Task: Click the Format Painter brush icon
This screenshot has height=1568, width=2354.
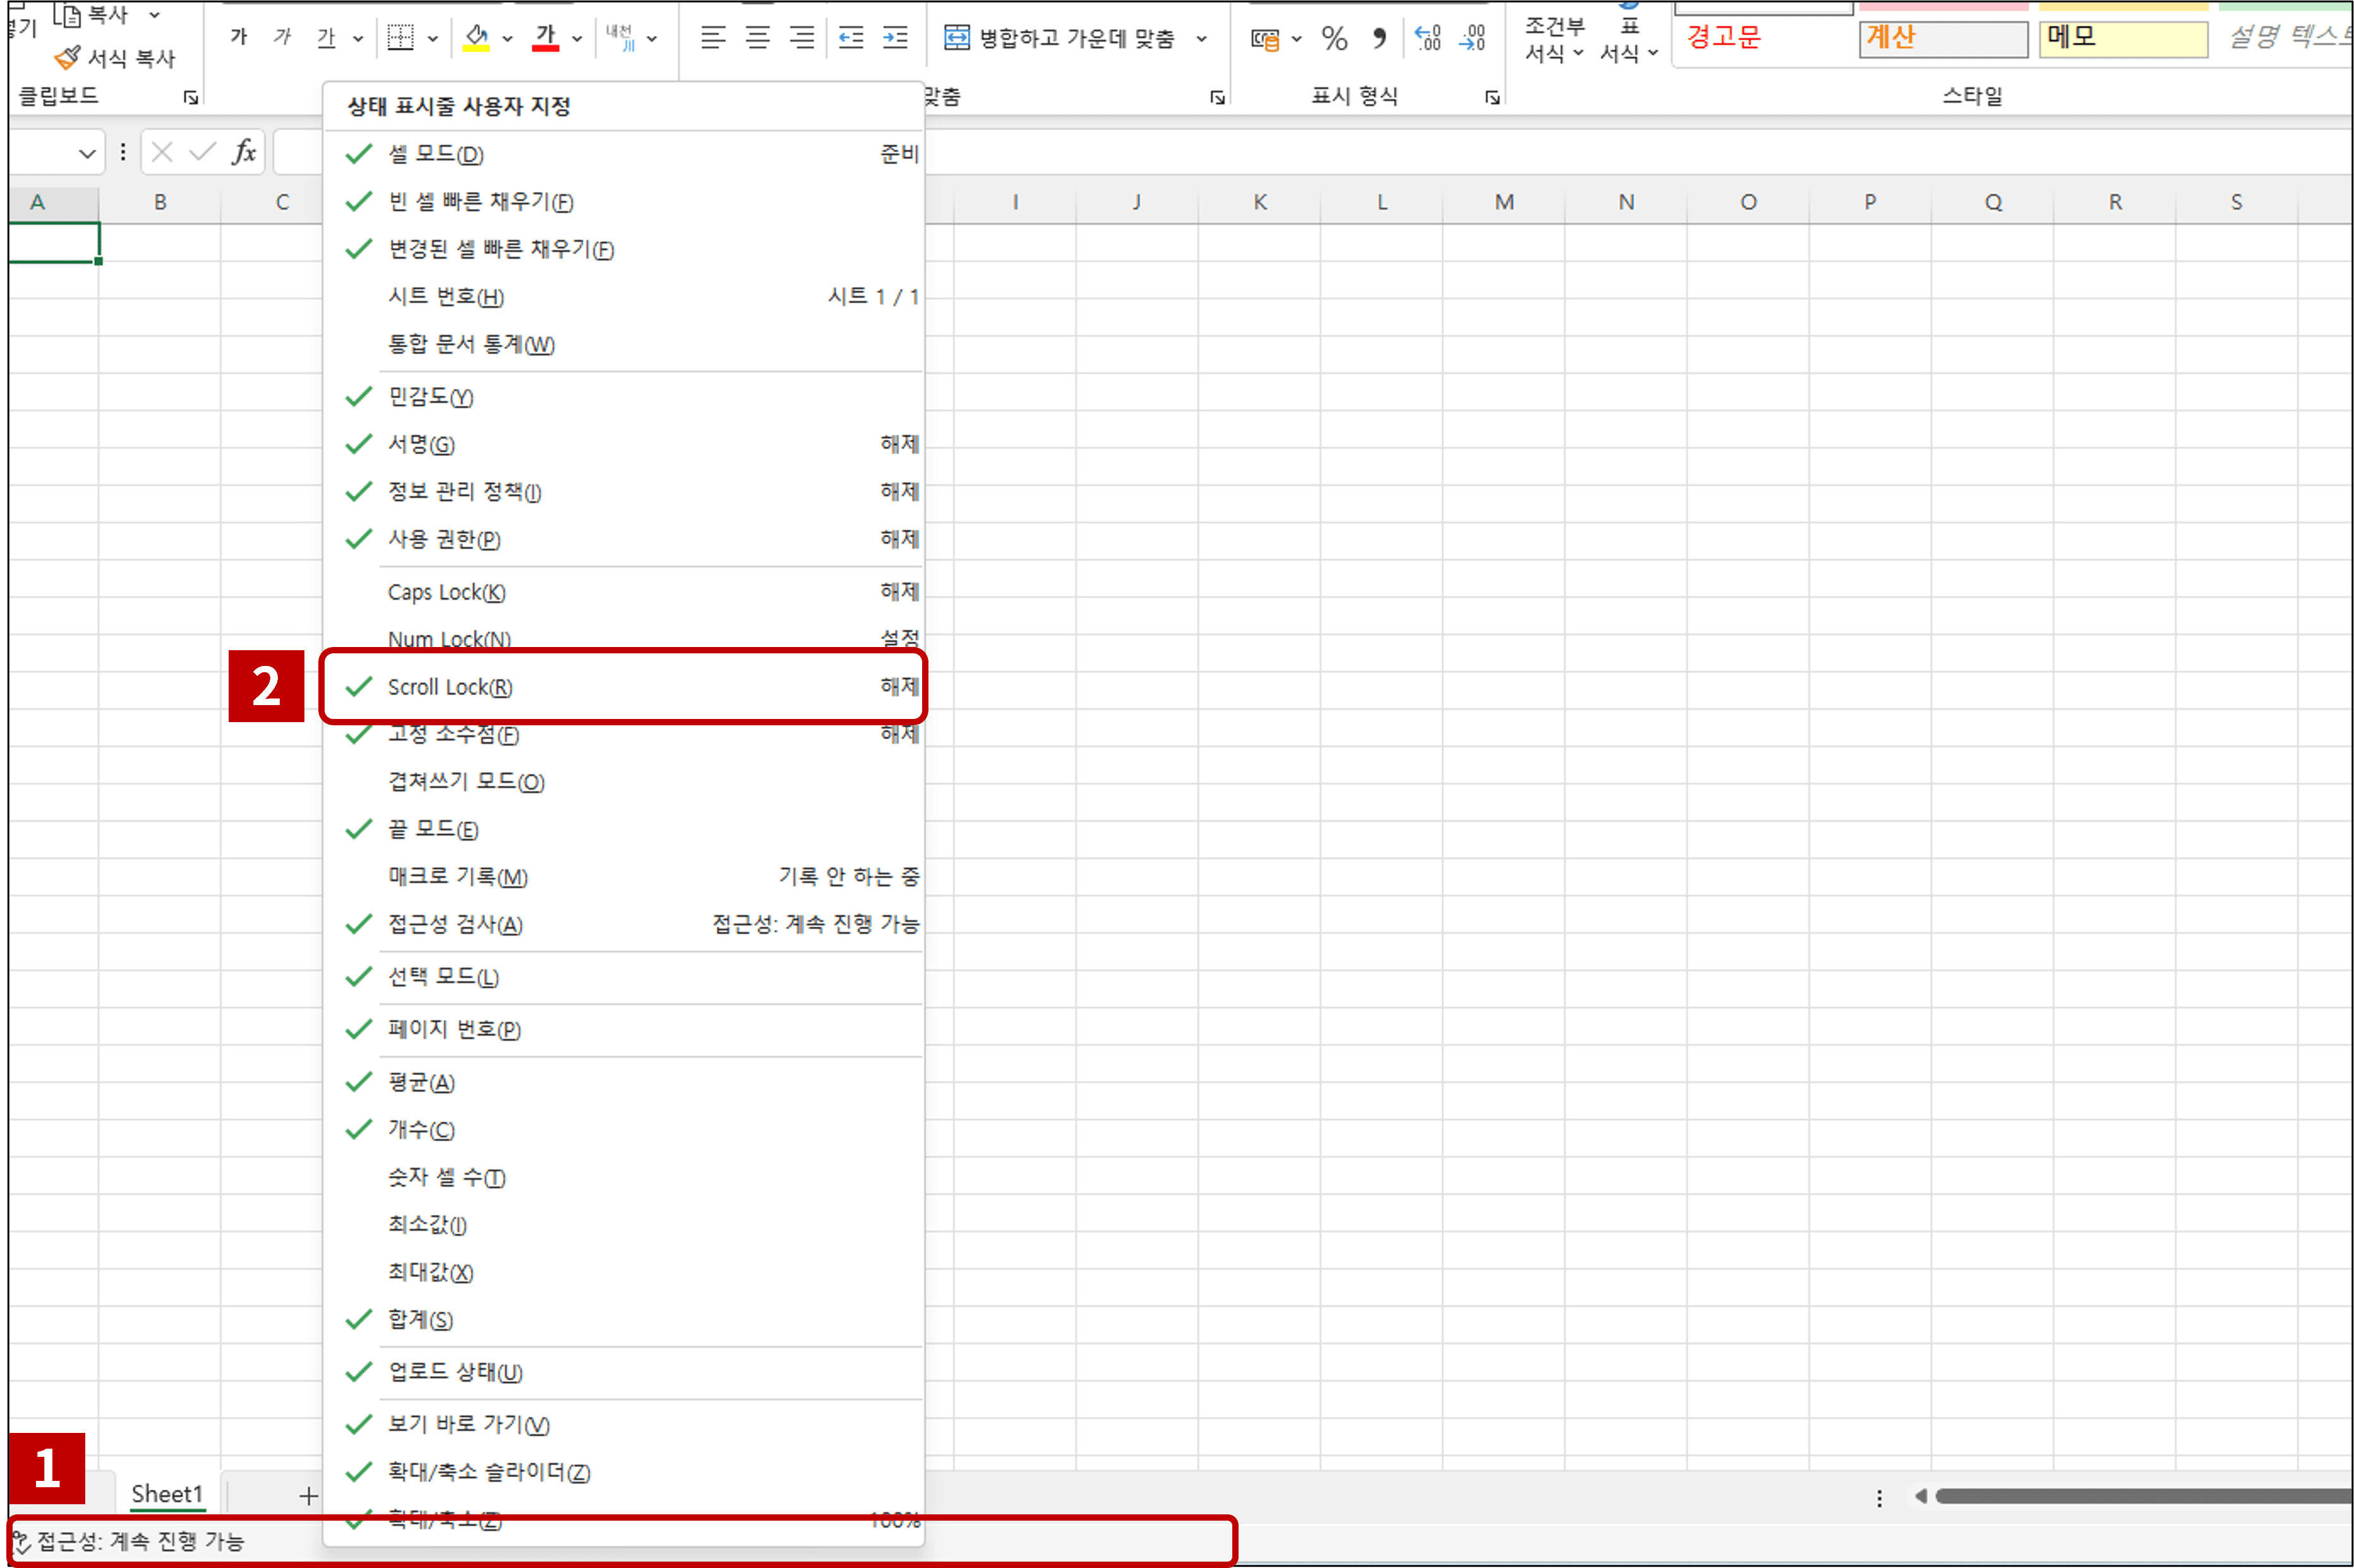Action: [x=67, y=58]
